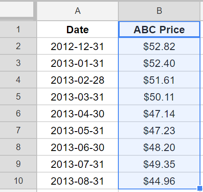Select column A header
This screenshot has height=192, width=203.
tap(78, 11)
